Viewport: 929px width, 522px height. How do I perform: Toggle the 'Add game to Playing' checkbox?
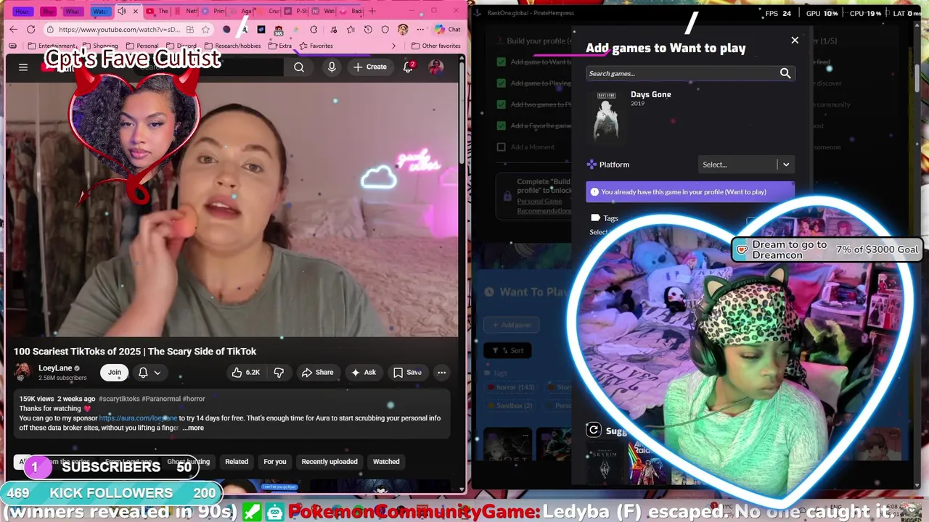click(x=501, y=83)
